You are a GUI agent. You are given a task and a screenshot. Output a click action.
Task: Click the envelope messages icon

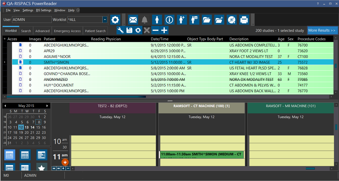(x=133, y=20)
